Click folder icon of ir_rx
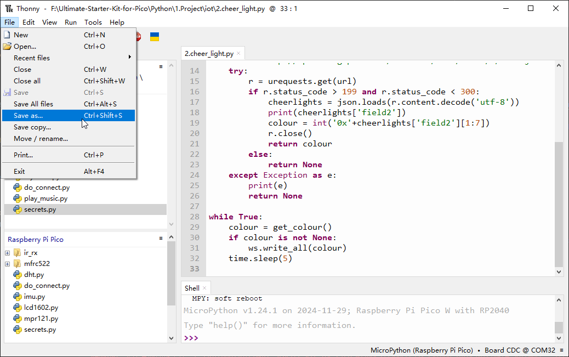 point(17,252)
